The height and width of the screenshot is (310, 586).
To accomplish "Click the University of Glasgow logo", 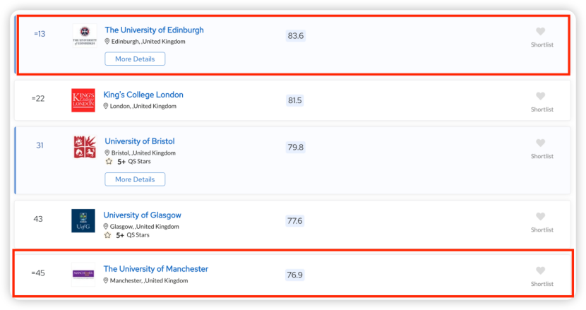I will pyautogui.click(x=83, y=220).
